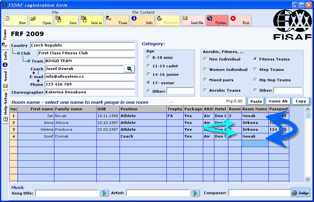Image resolution: width=314 pixels, height=202 pixels.
Task: Select age 11-13 cadet
Action: coord(149,66)
